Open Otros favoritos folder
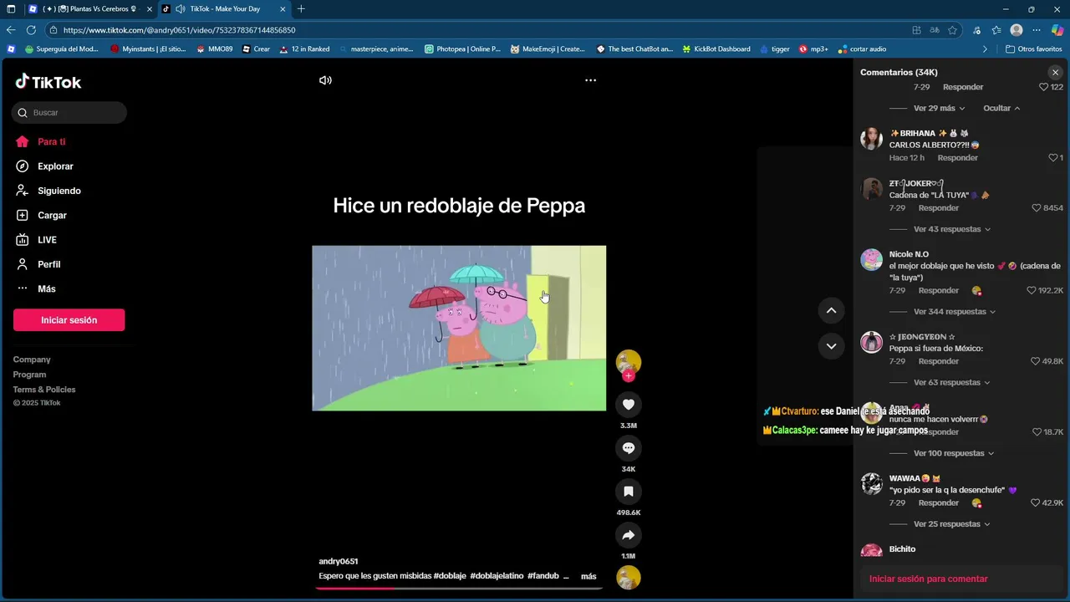 pos(1033,49)
